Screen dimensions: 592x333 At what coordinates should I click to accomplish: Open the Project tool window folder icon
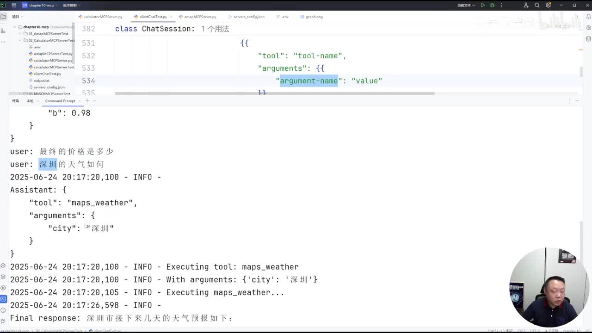(3, 17)
